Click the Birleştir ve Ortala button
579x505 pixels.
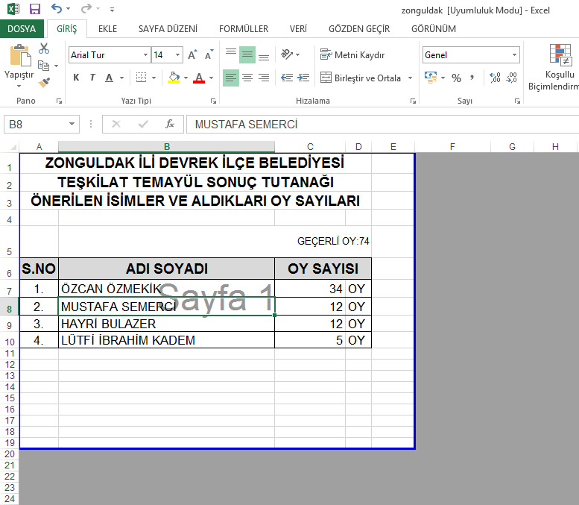pos(361,78)
